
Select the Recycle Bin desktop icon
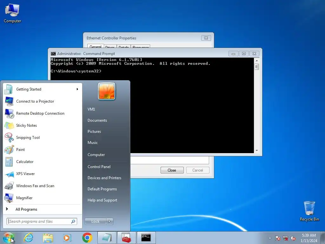point(309,211)
